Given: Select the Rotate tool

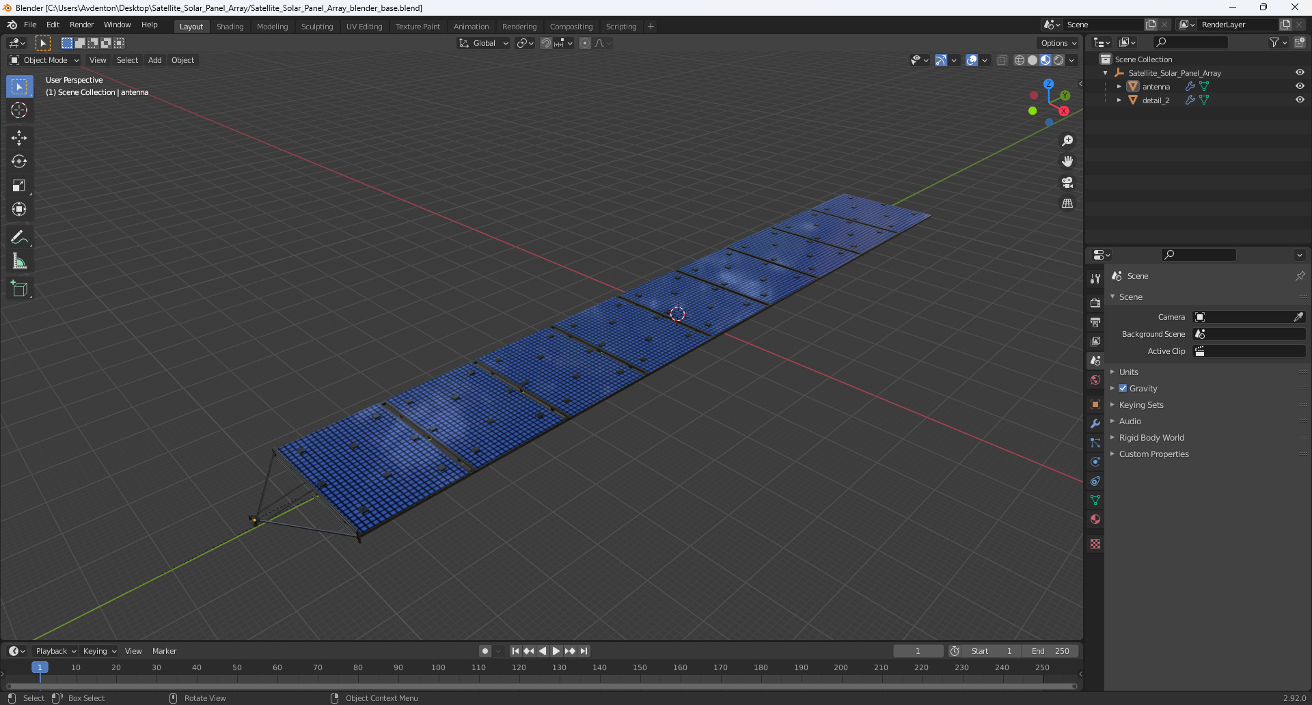Looking at the screenshot, I should point(19,161).
